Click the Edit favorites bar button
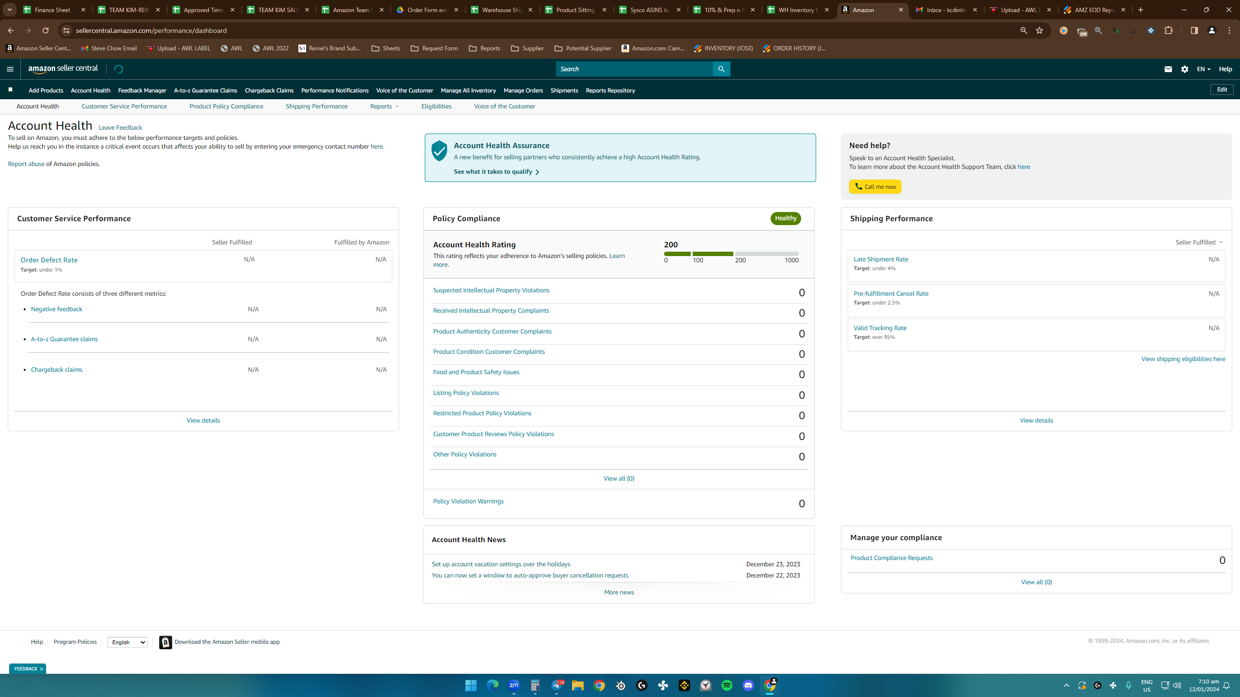 point(1222,90)
